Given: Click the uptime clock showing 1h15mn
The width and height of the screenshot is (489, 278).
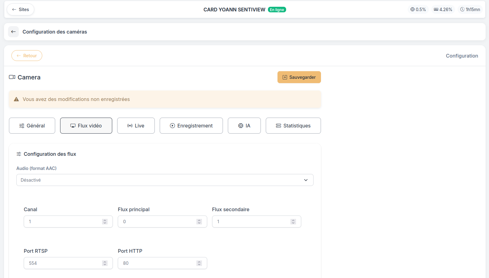Looking at the screenshot, I should click(470, 10).
